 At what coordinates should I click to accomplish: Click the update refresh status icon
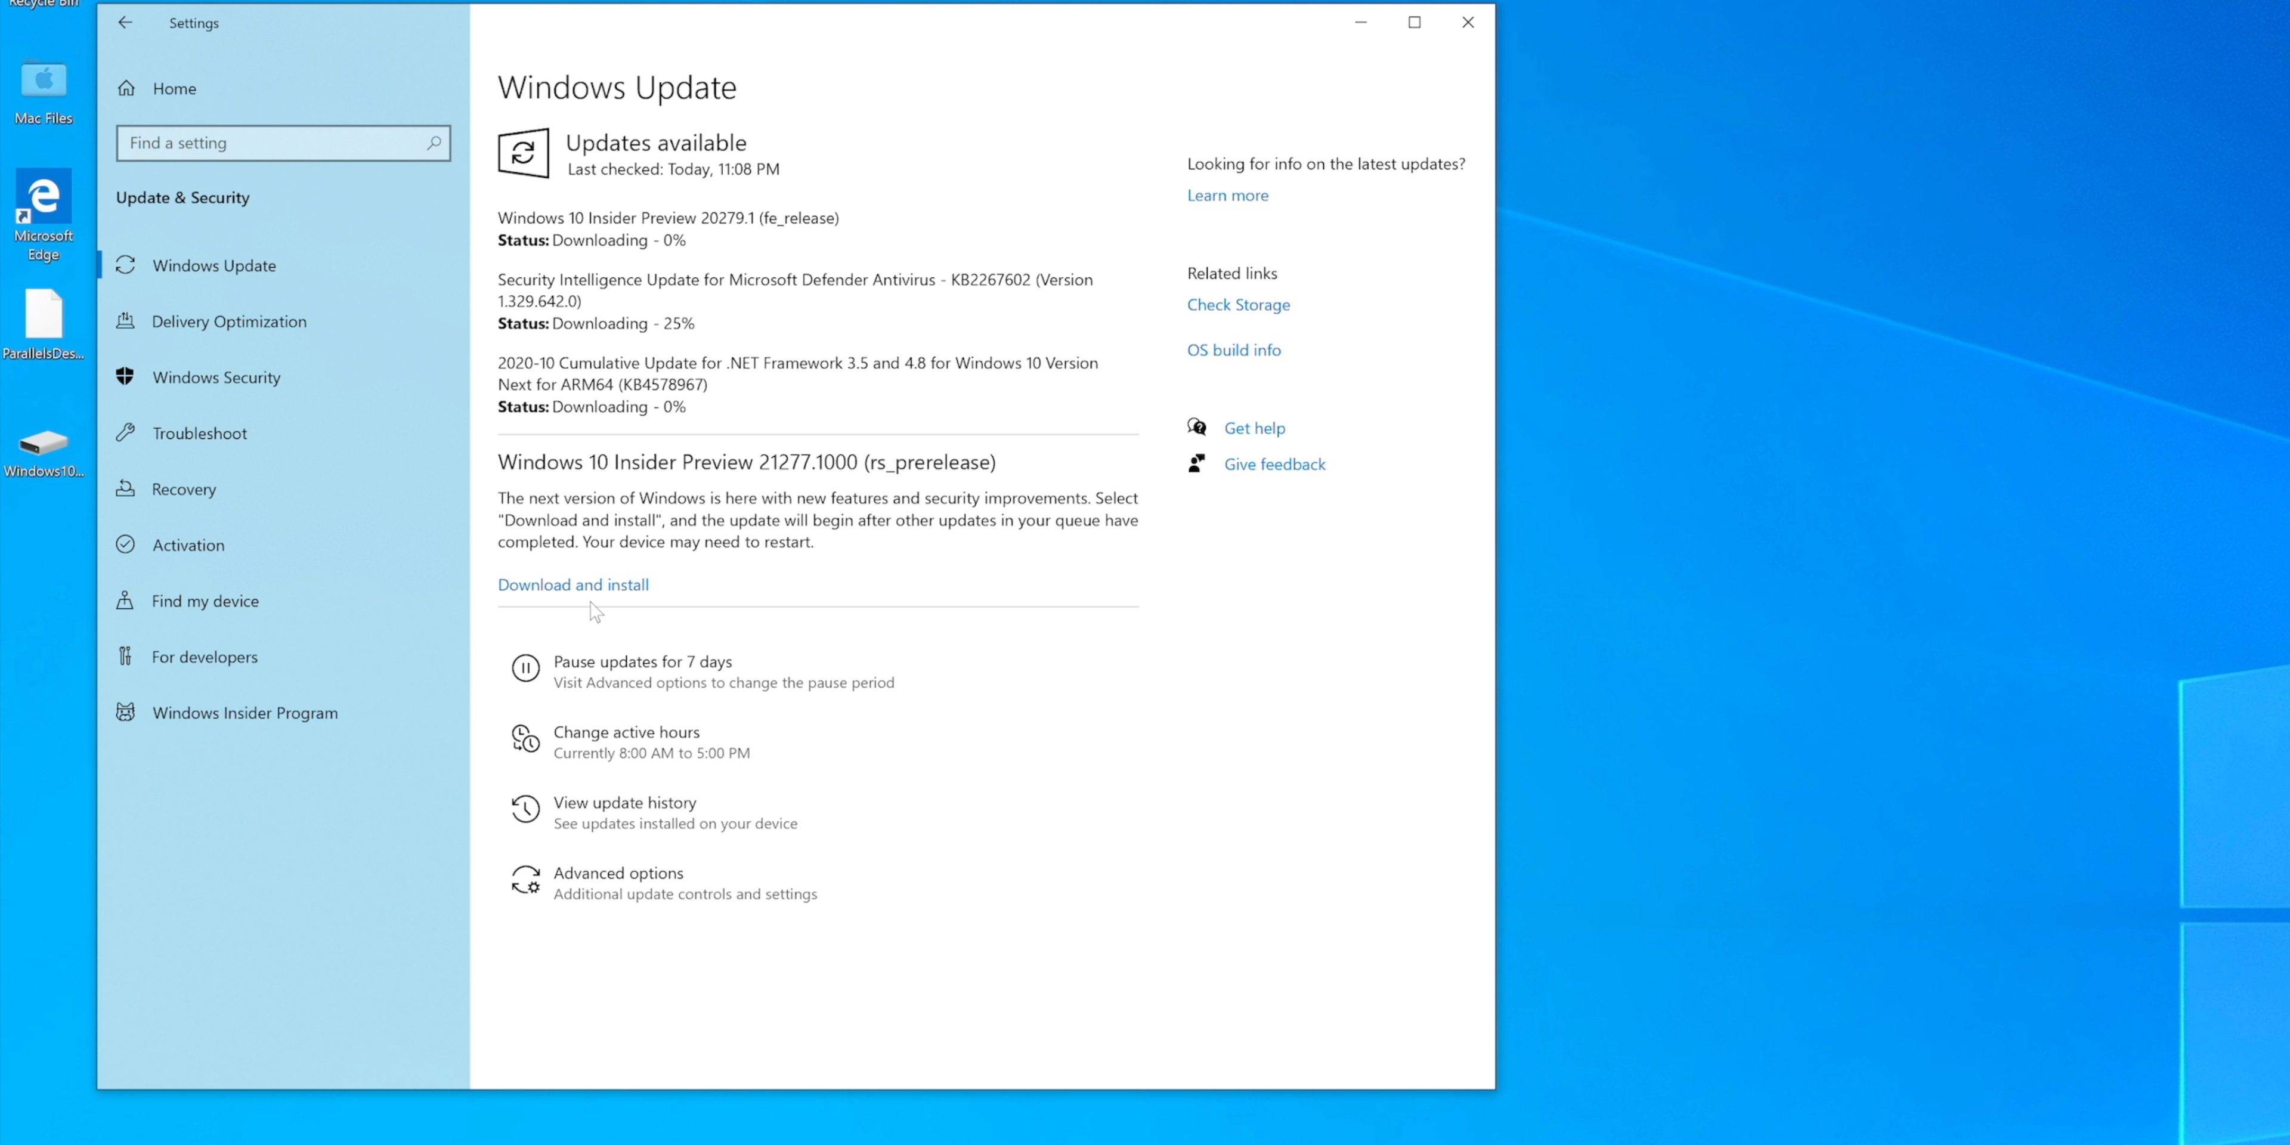[x=523, y=153]
